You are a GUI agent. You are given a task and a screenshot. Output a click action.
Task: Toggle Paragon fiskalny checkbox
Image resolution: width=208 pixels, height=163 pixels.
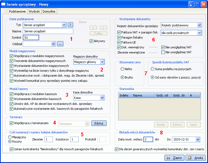point(119,37)
